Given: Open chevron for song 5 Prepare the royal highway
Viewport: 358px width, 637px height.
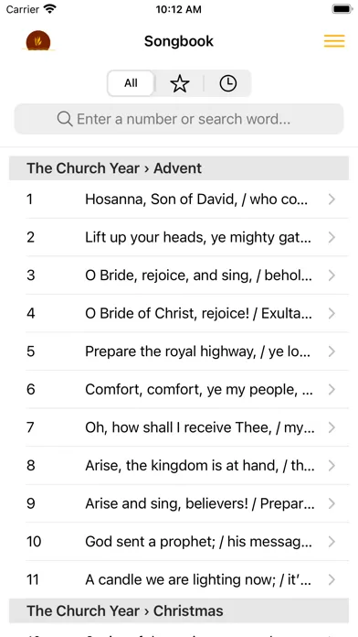Looking at the screenshot, I should 332,351.
